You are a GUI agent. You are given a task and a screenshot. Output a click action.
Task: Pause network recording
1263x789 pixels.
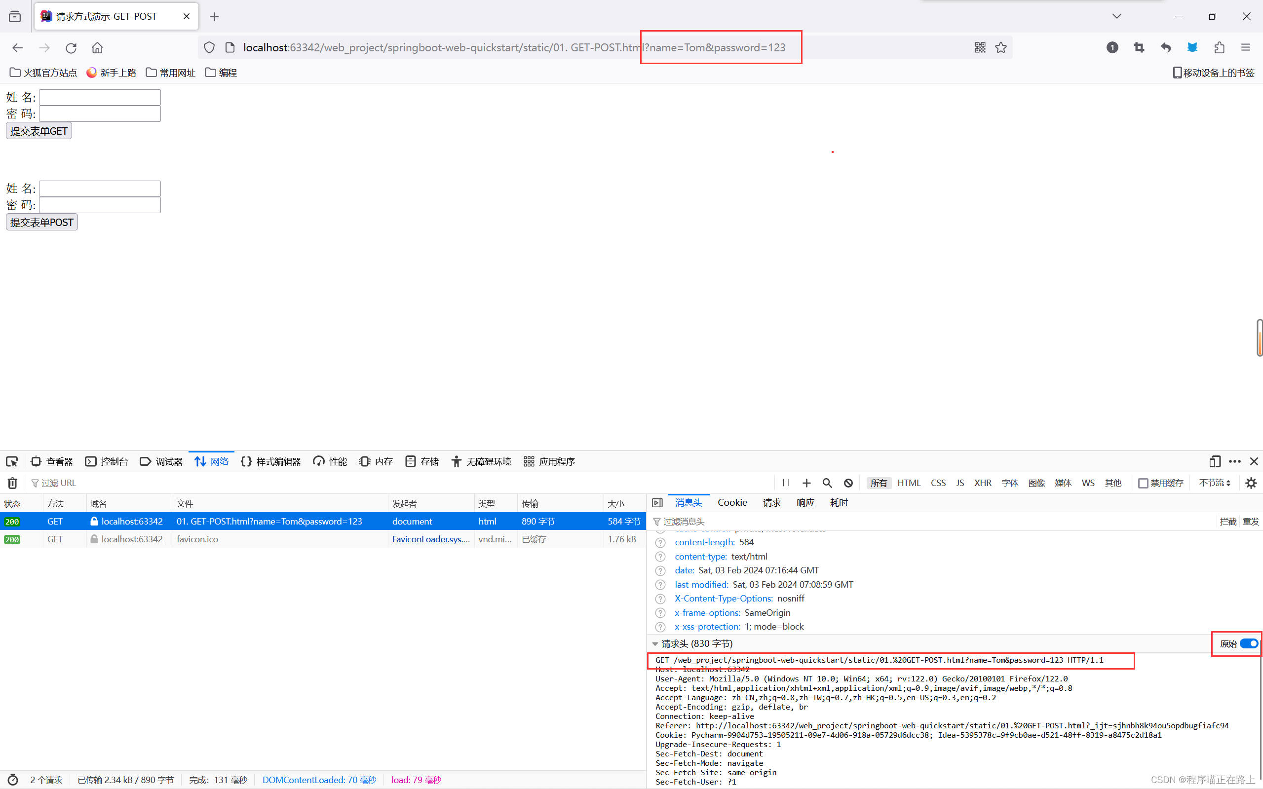786,483
